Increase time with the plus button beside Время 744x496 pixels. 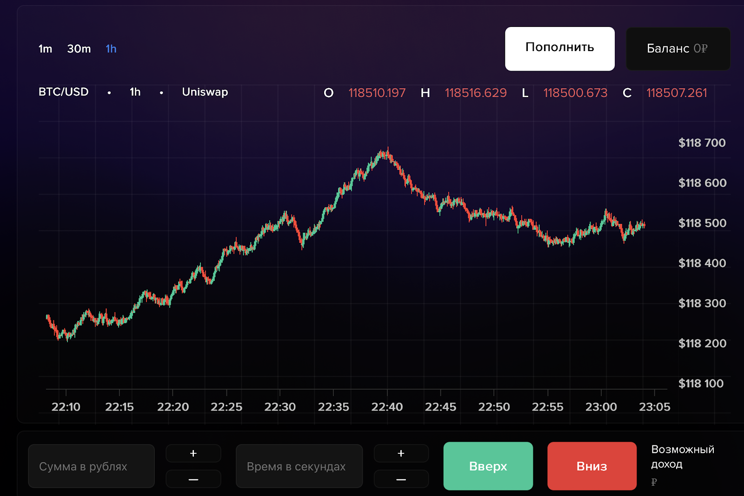(401, 453)
